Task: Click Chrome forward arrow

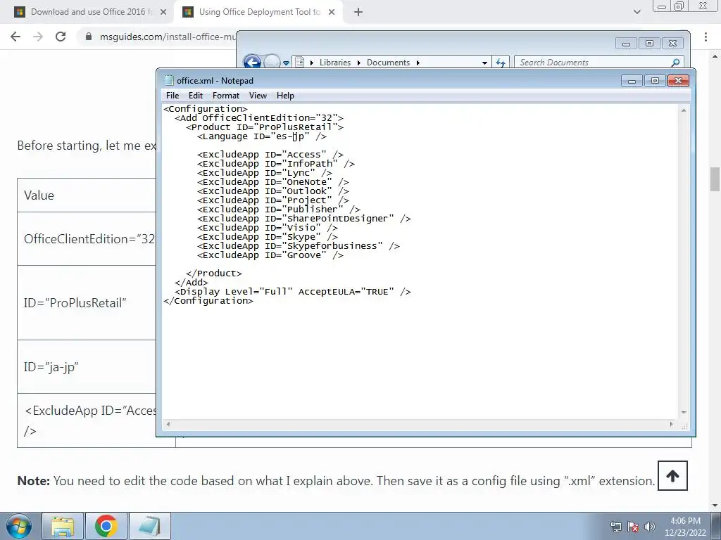Action: 38,37
